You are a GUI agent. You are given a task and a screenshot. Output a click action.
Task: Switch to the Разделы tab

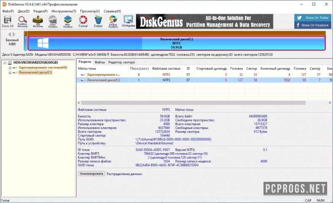tap(85, 62)
